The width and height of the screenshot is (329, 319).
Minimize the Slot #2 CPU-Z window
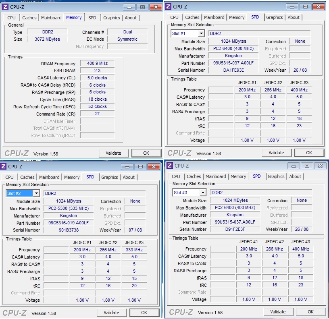coord(127,167)
